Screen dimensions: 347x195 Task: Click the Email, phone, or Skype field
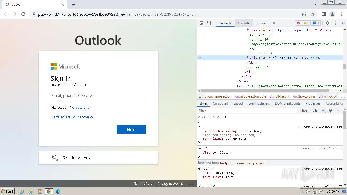(98, 96)
